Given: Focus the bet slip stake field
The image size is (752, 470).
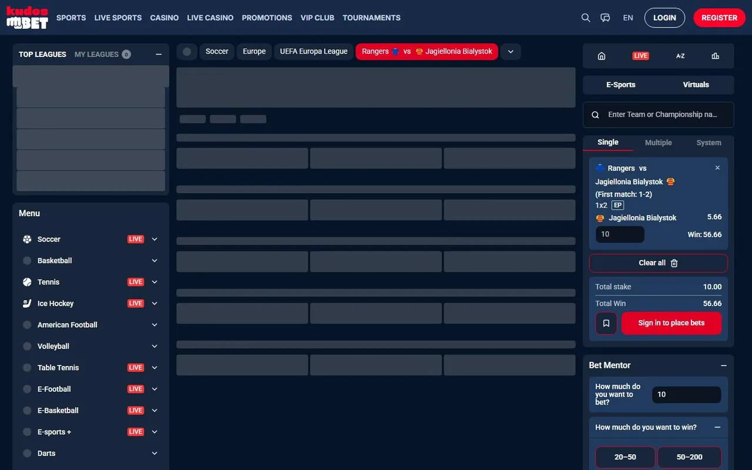Looking at the screenshot, I should [620, 234].
